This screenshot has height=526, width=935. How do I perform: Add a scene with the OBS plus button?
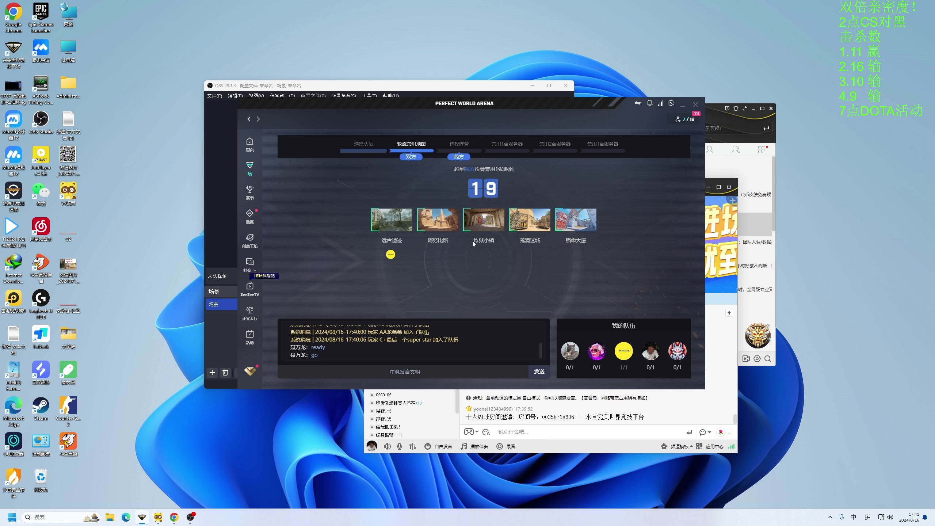pos(212,373)
